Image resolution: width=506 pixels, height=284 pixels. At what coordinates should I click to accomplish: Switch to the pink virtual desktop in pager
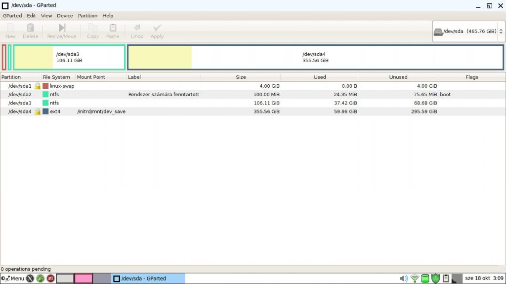tap(84, 278)
